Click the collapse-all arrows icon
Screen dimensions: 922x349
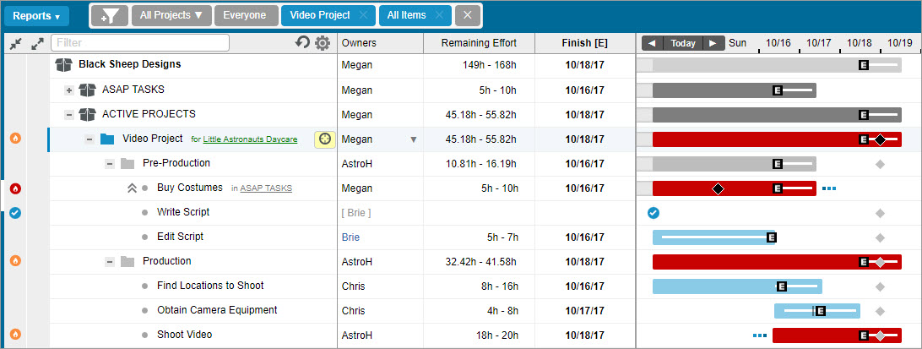coord(16,43)
